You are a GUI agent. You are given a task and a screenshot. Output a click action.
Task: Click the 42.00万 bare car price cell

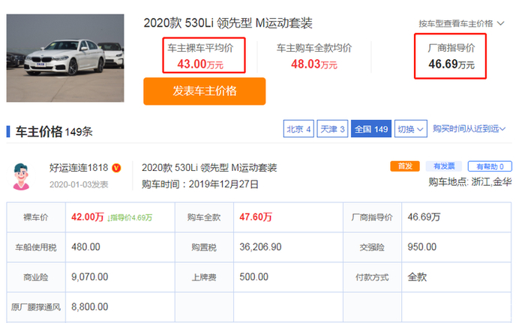(x=88, y=217)
